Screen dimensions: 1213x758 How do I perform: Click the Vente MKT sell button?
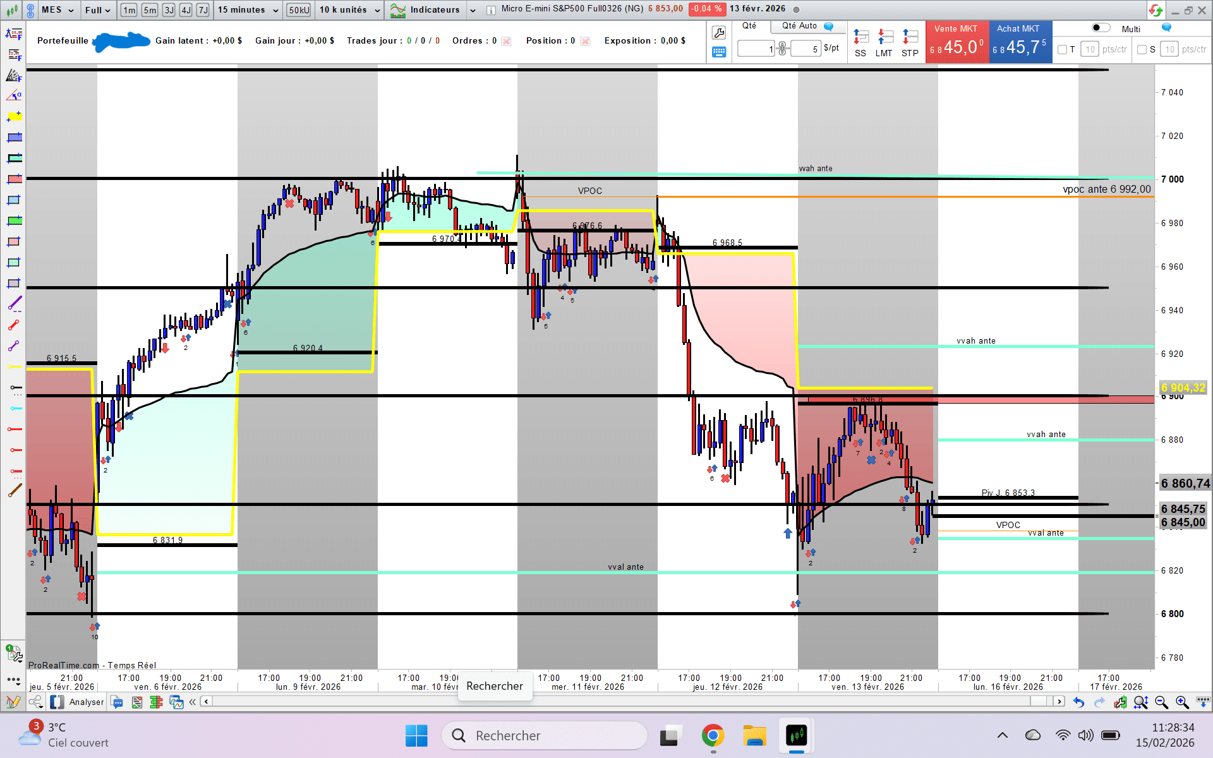957,42
